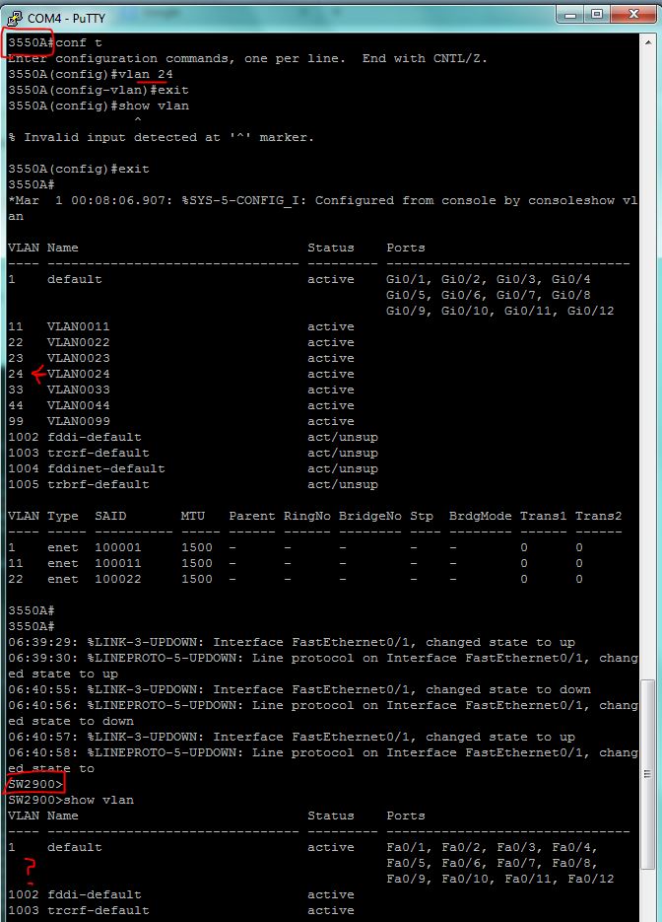662x922 pixels.
Task: Minimize the COM4 PuTTY window
Action: pos(569,14)
